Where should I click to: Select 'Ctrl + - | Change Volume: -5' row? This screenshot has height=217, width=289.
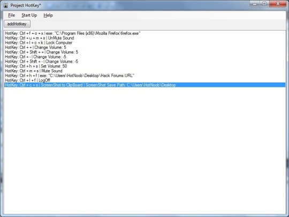click(144, 57)
